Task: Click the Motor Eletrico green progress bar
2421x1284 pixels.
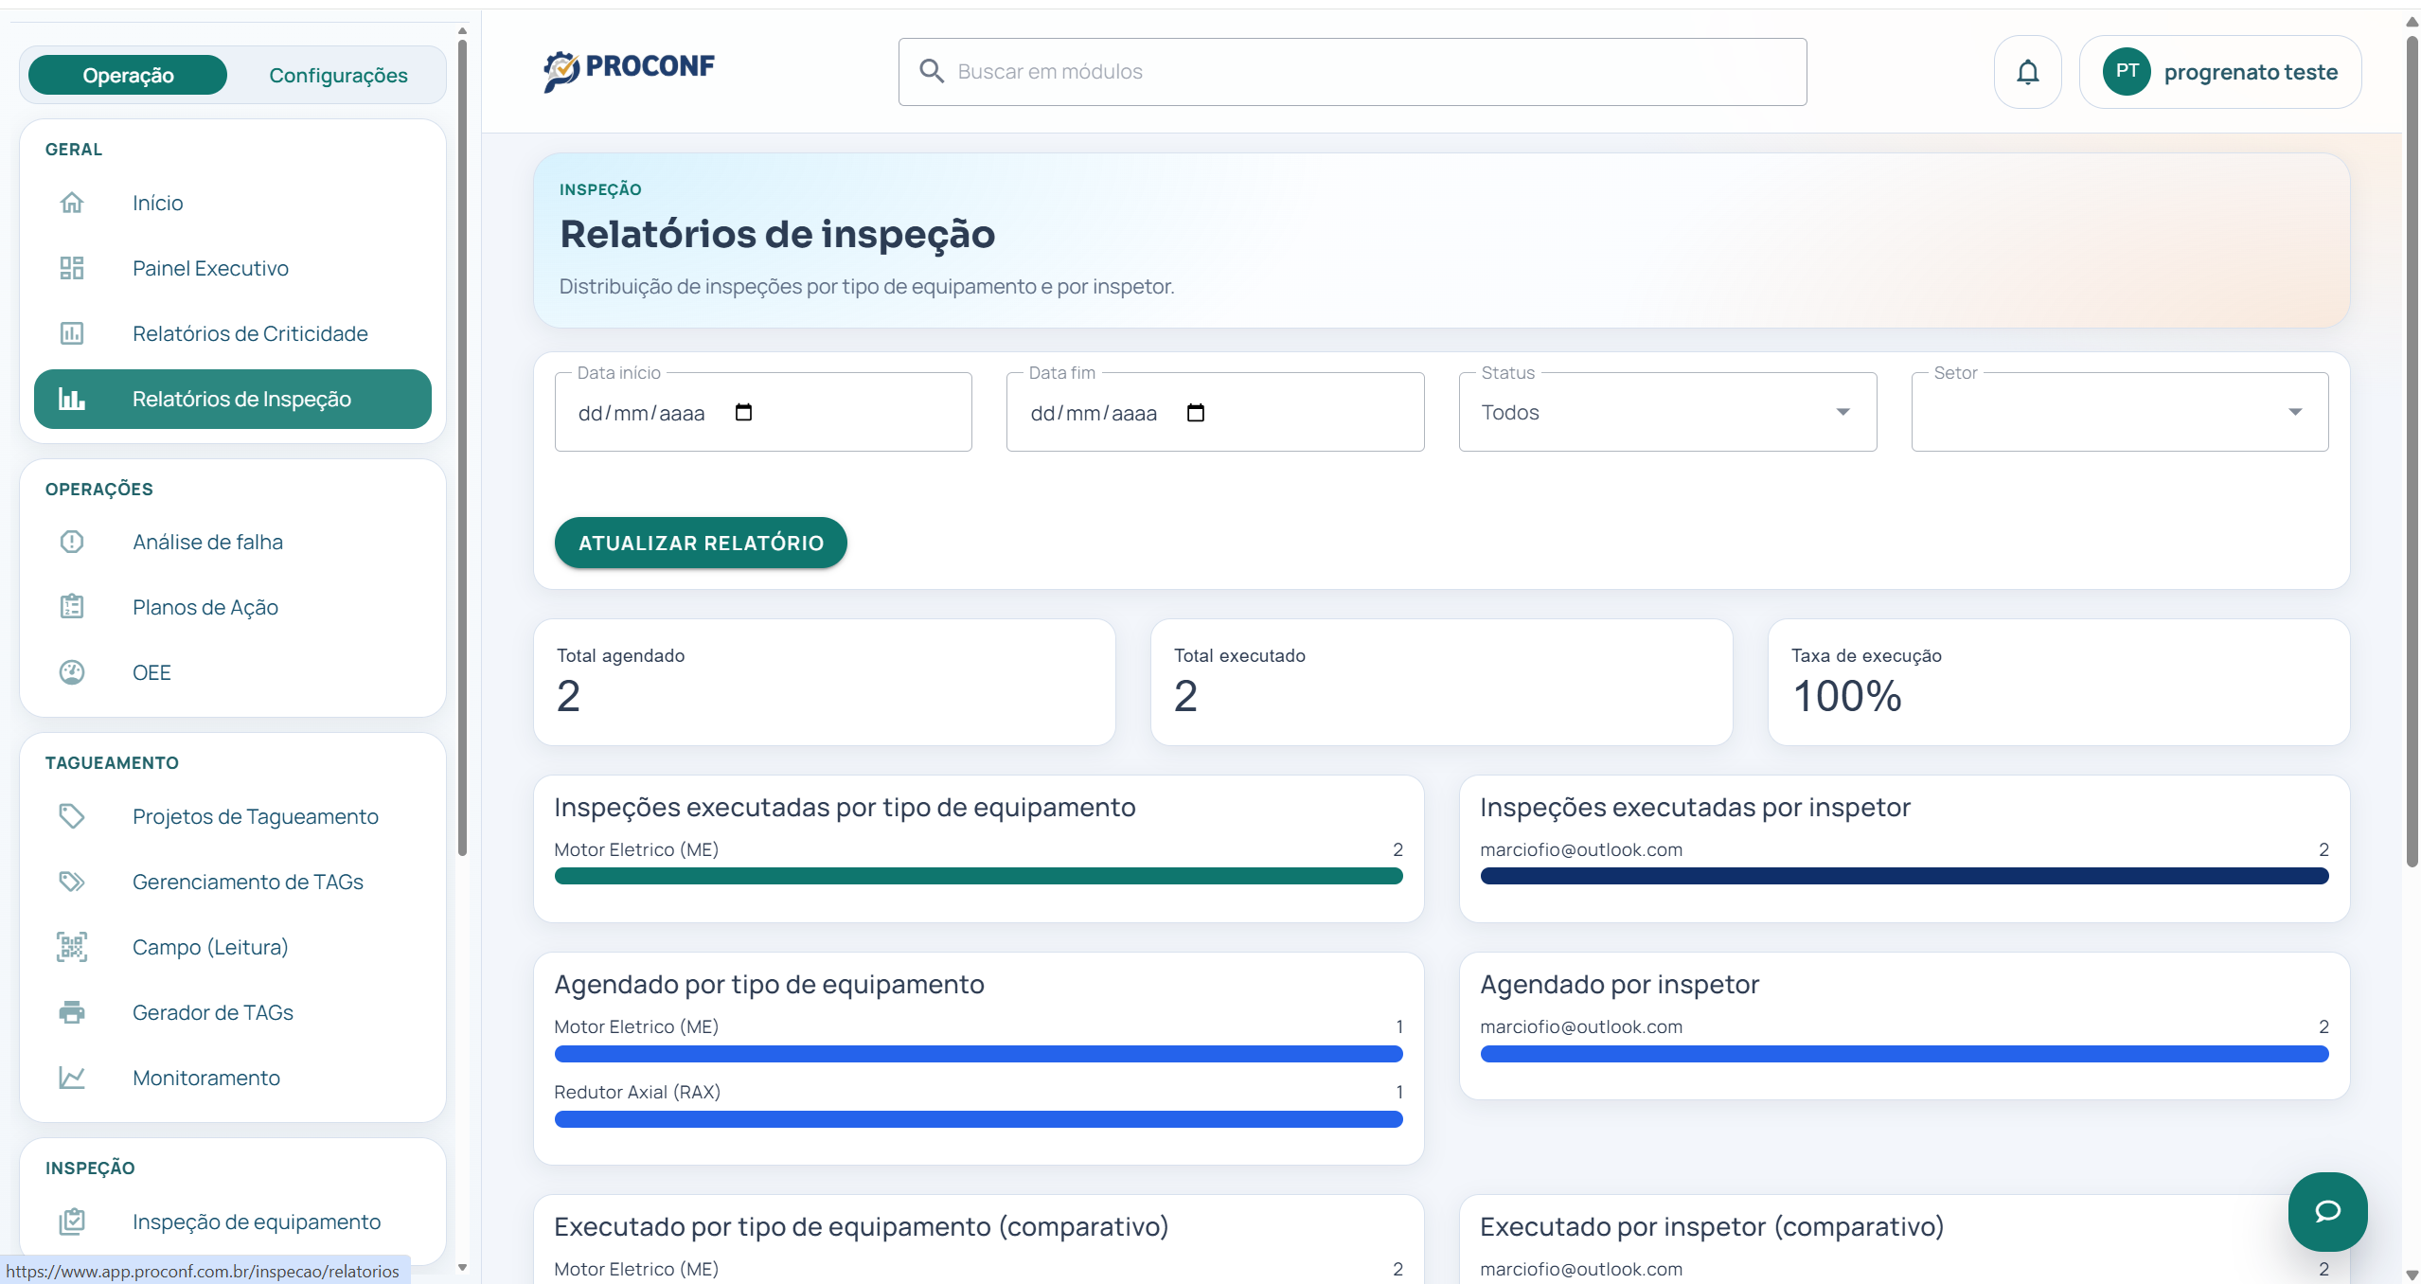Action: click(x=978, y=876)
